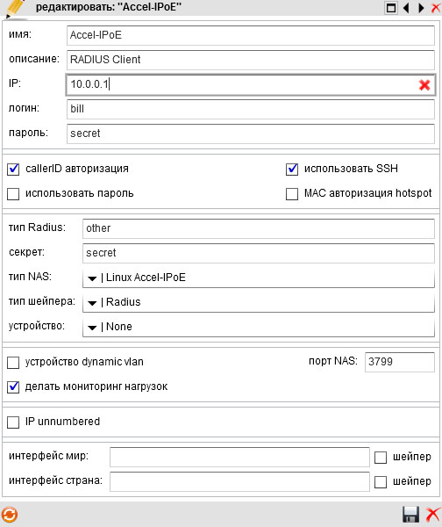Screen dimensions: 442x527
Task: Click the pencil edit icon in title
Action: click(16, 8)
